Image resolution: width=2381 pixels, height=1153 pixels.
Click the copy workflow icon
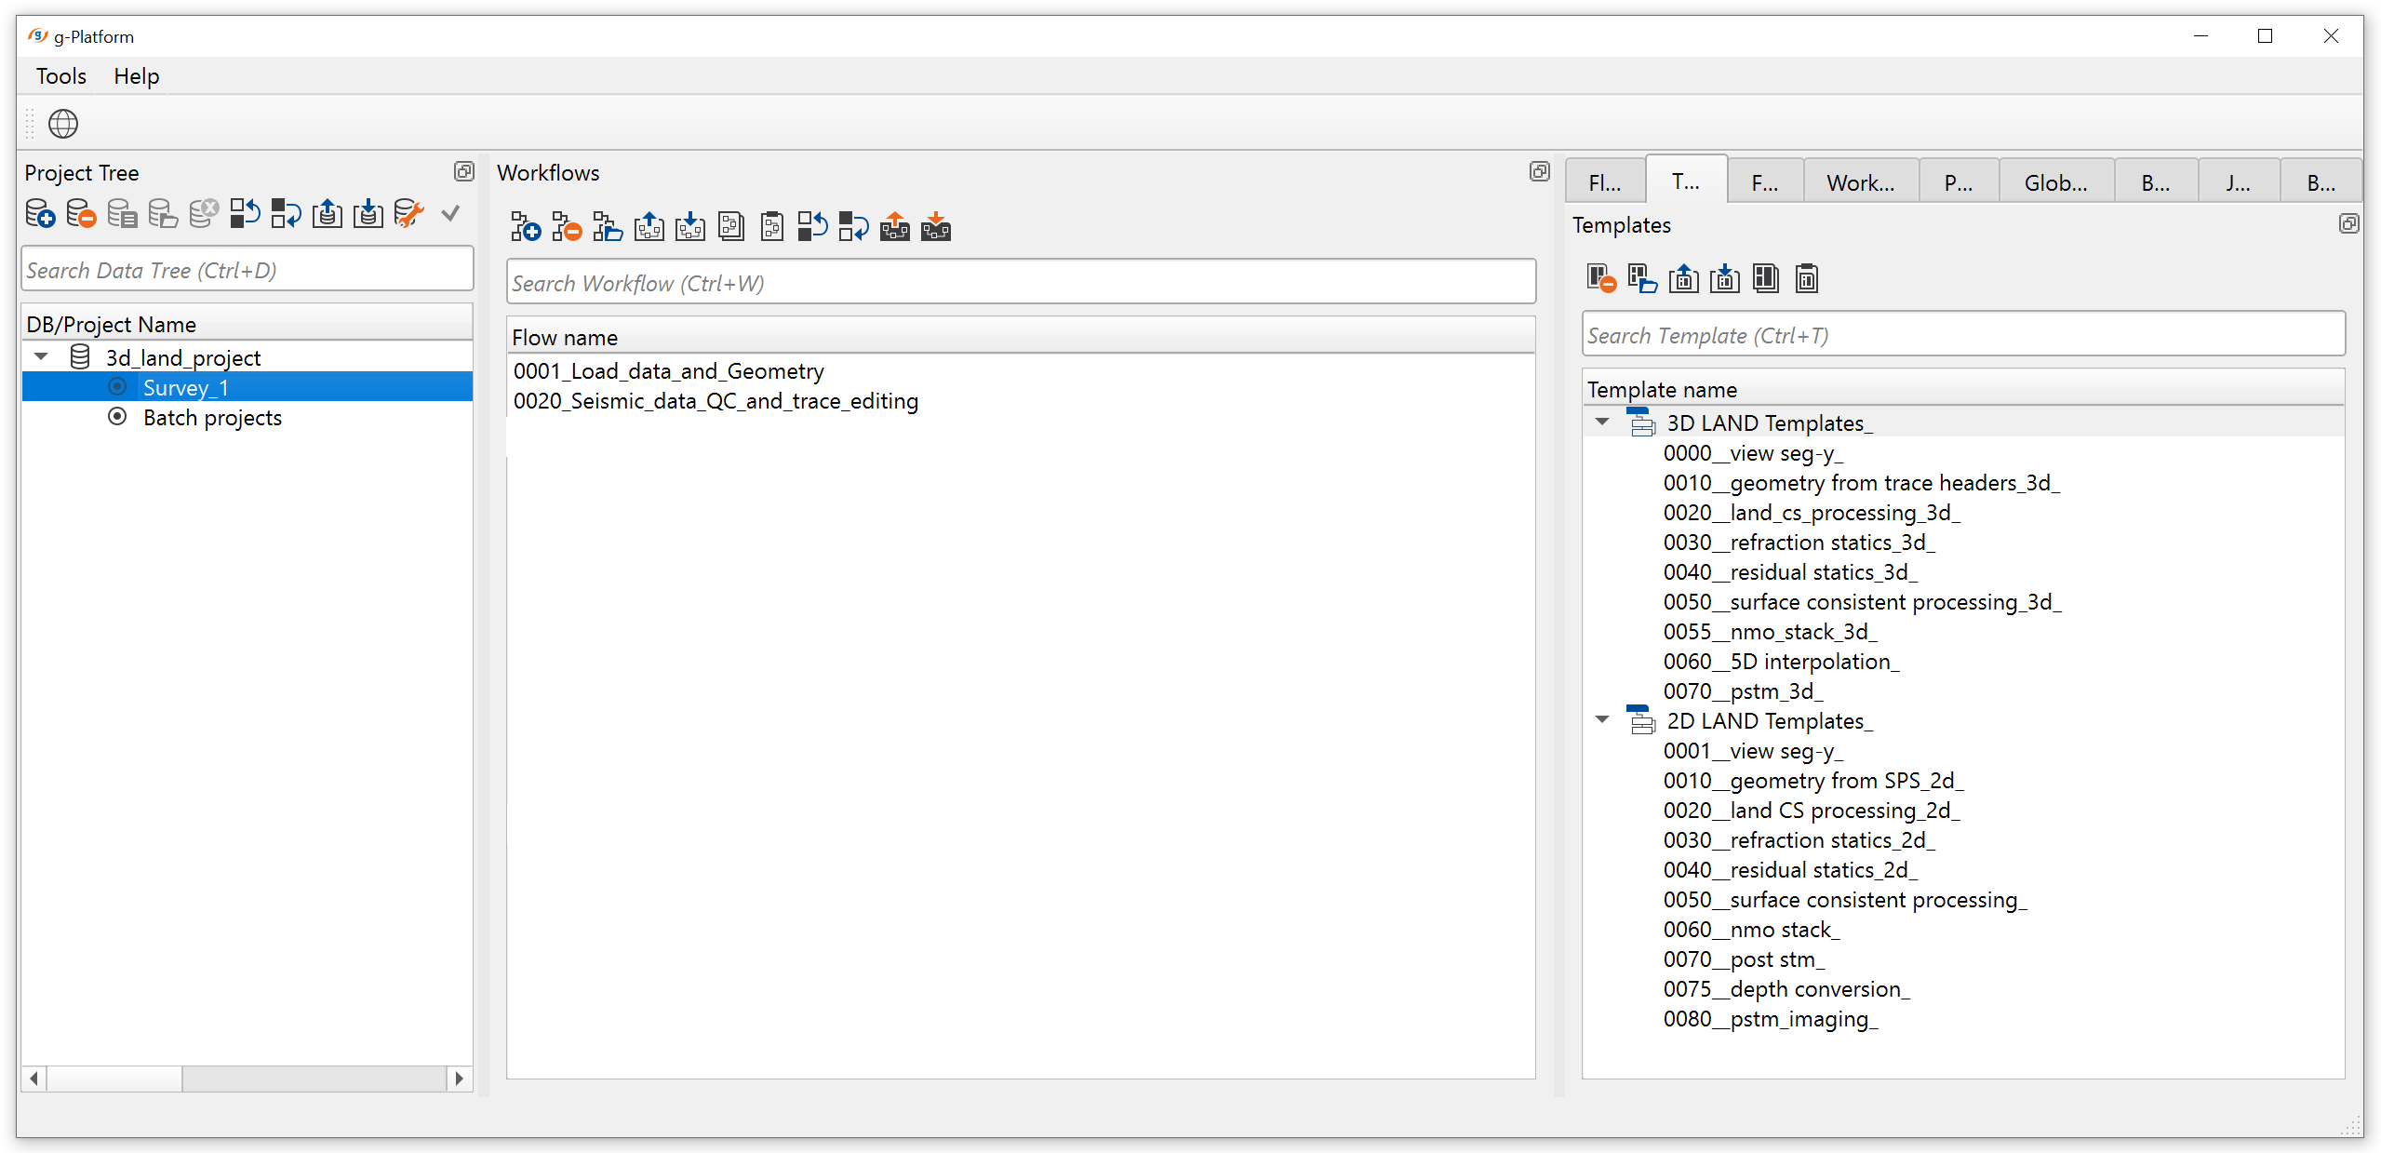(731, 227)
